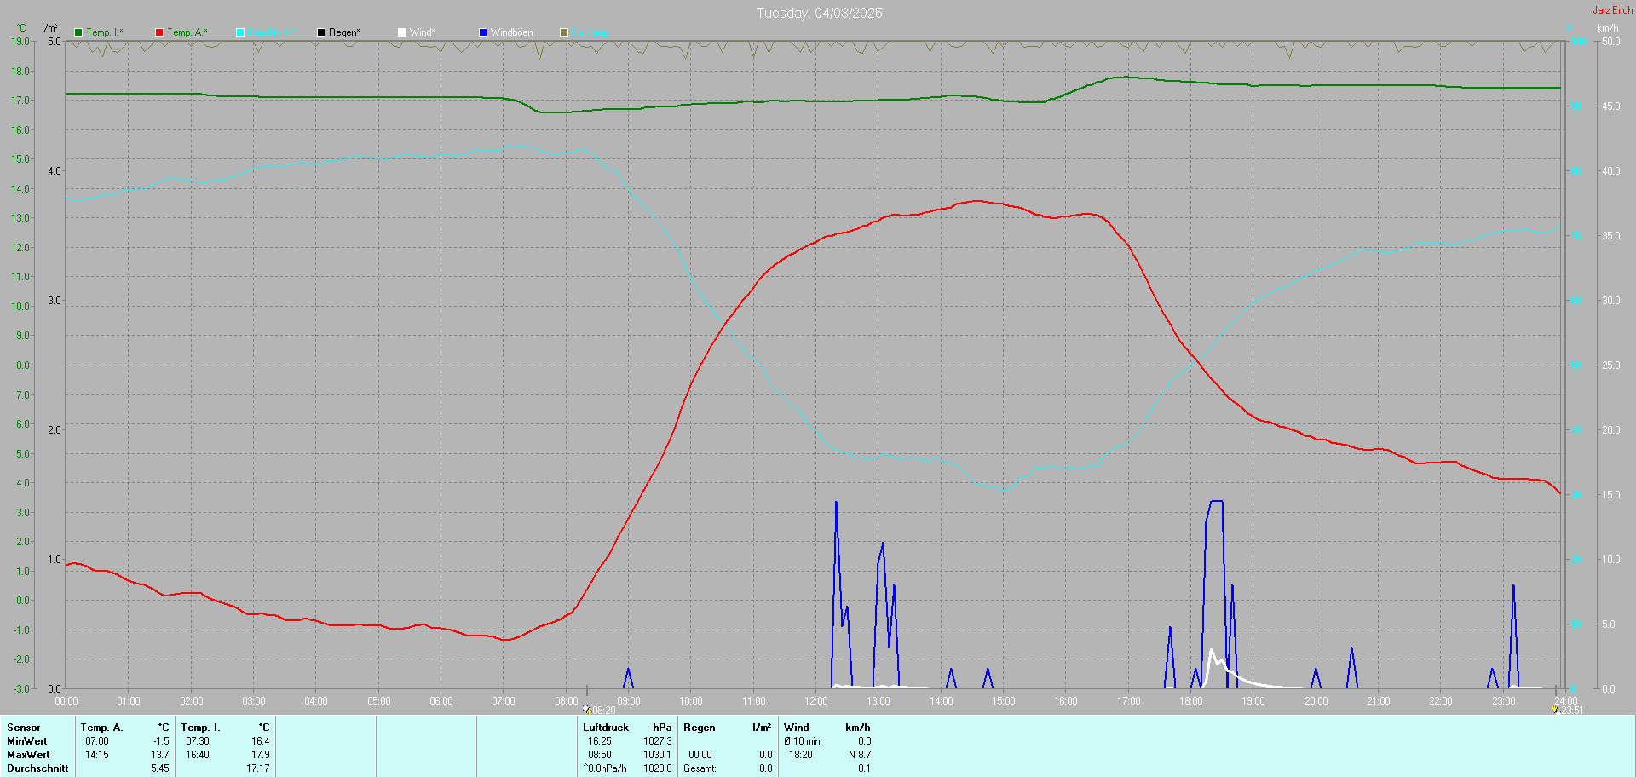
Task: Click the chart date title 'Tuesday, 04/03/2025'
Action: coord(820,13)
